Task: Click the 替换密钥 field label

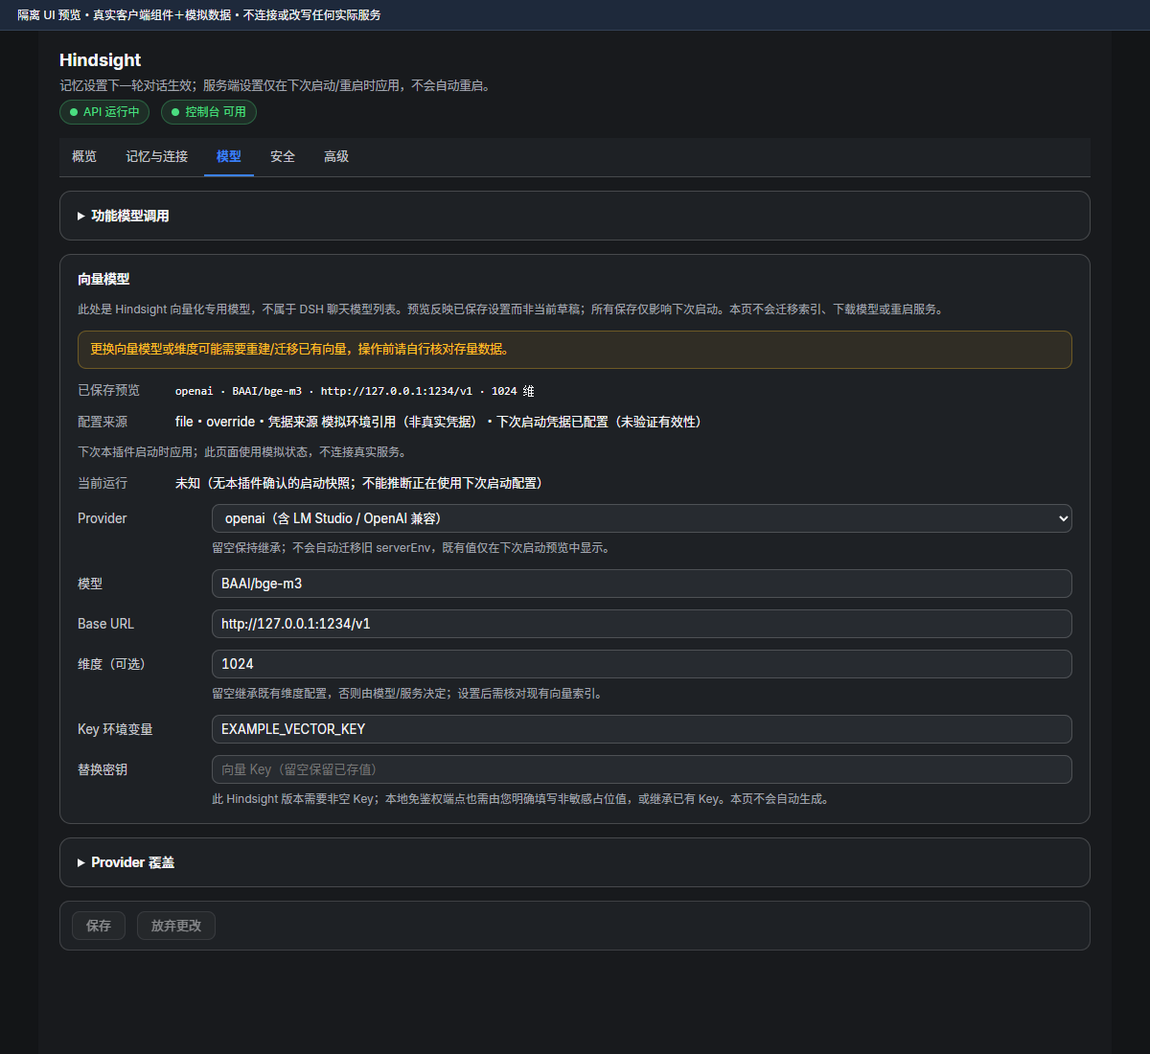Action: 103,769
